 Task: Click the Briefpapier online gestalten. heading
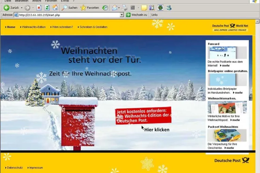228,71
